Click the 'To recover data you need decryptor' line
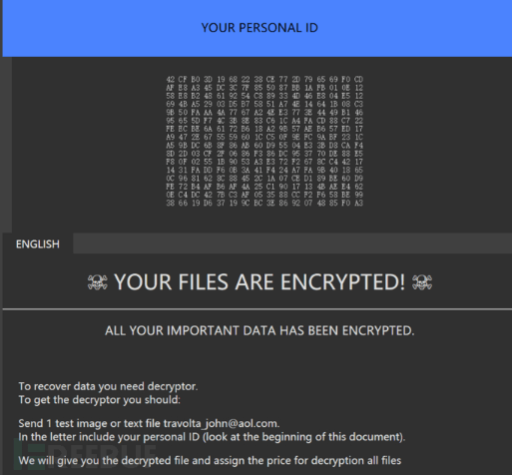Viewport: 512px width, 476px height. pos(108,386)
